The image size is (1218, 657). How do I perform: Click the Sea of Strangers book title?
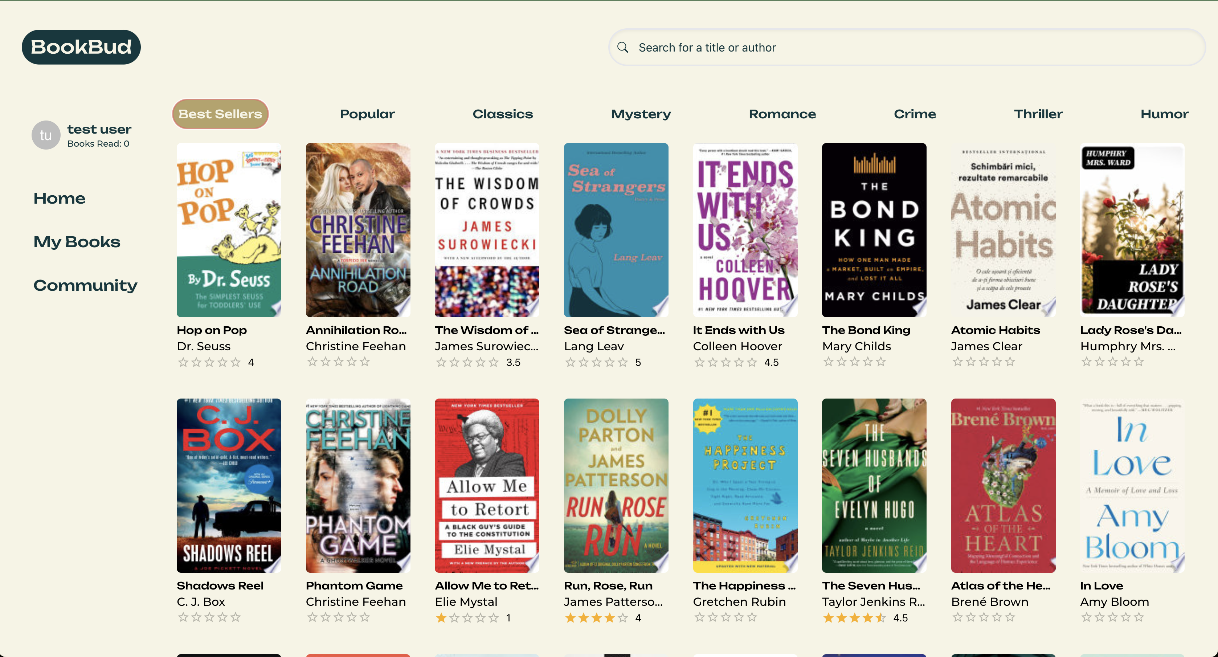point(614,330)
